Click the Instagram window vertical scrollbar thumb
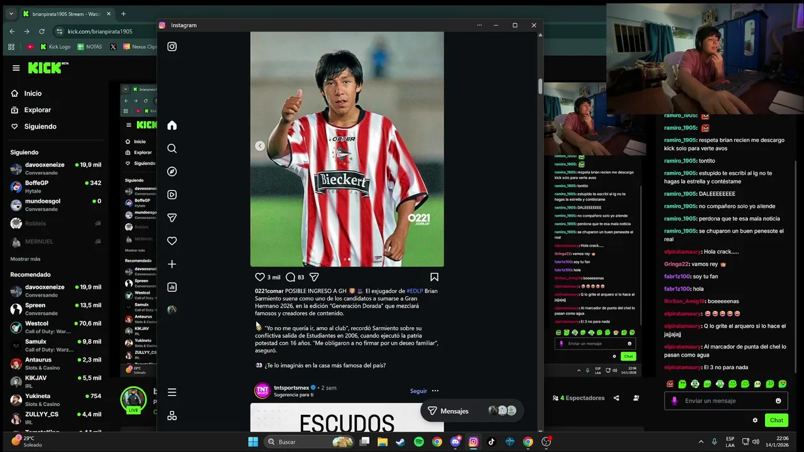Image resolution: width=804 pixels, height=452 pixels. tap(540, 87)
